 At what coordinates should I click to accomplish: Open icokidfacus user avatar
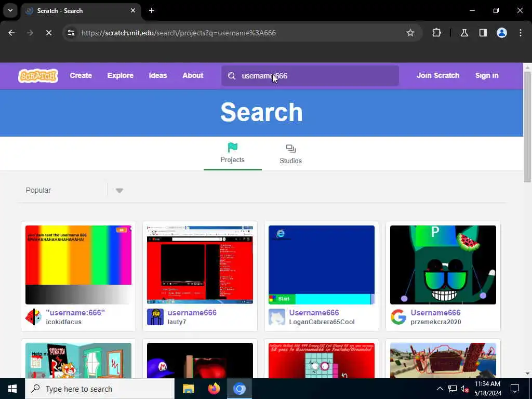34,317
